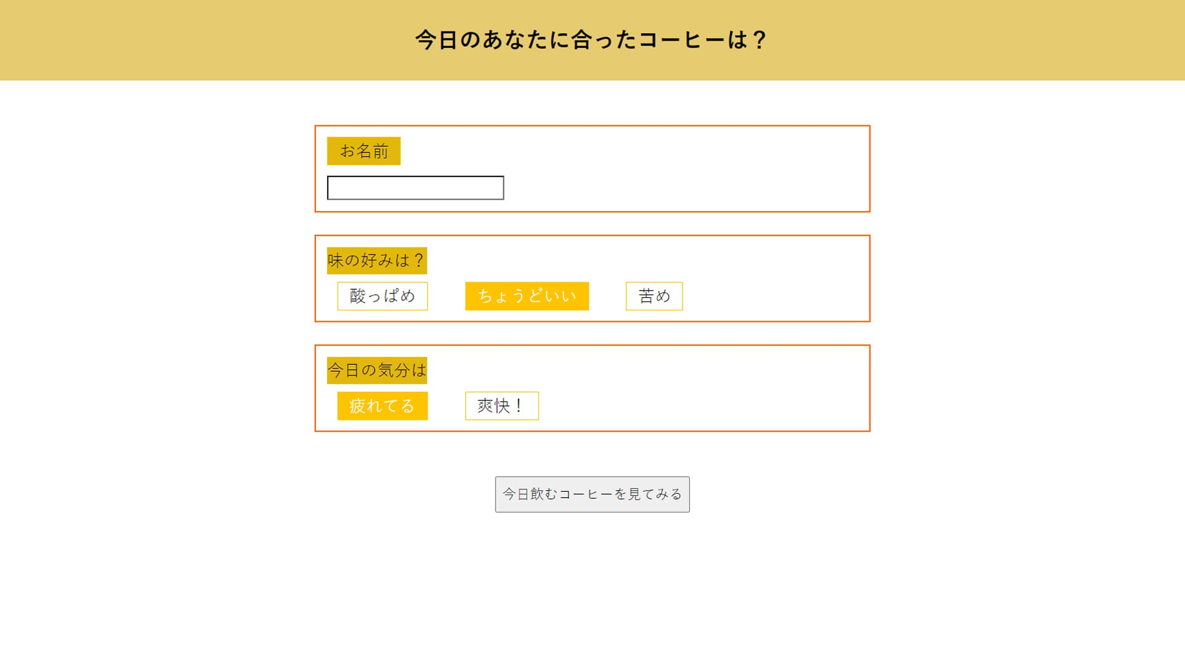Select the 酸っぱめ taste option
The width and height of the screenshot is (1185, 666).
tap(382, 296)
